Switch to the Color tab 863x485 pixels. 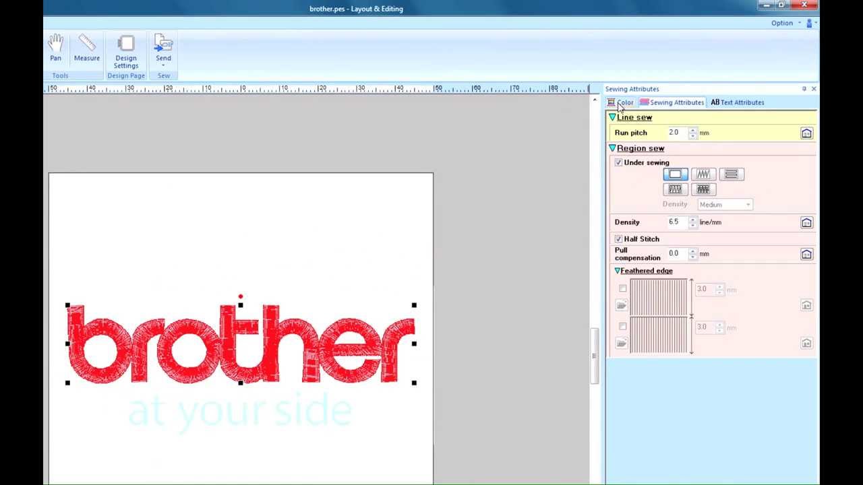click(x=620, y=102)
